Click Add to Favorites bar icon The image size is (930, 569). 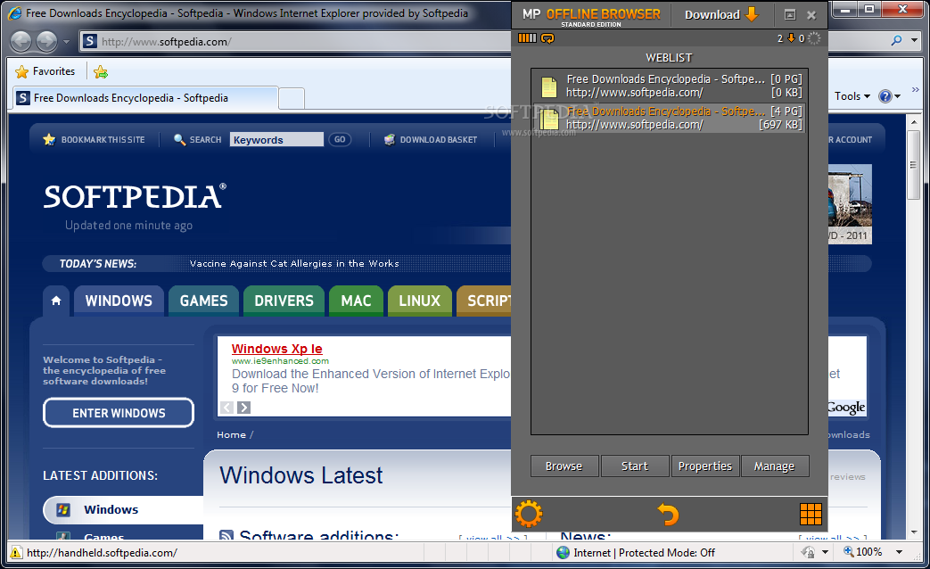click(x=101, y=71)
